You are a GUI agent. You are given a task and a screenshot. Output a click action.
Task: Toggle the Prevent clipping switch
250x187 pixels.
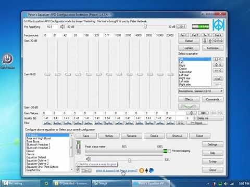167,151
